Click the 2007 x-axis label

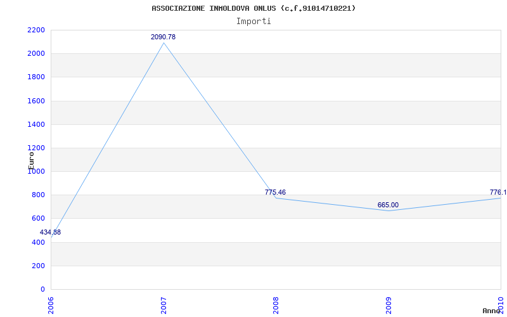164,306
